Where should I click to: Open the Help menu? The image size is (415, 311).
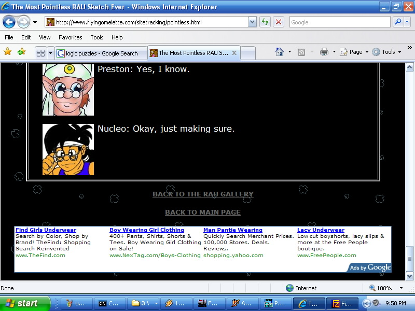pyautogui.click(x=117, y=37)
